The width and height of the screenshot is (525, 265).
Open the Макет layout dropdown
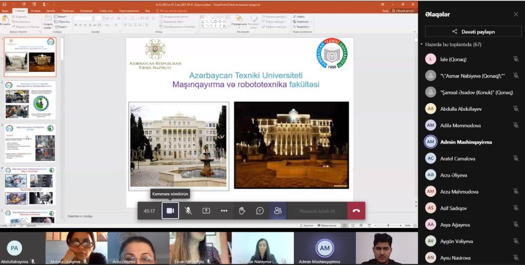[x=62, y=16]
